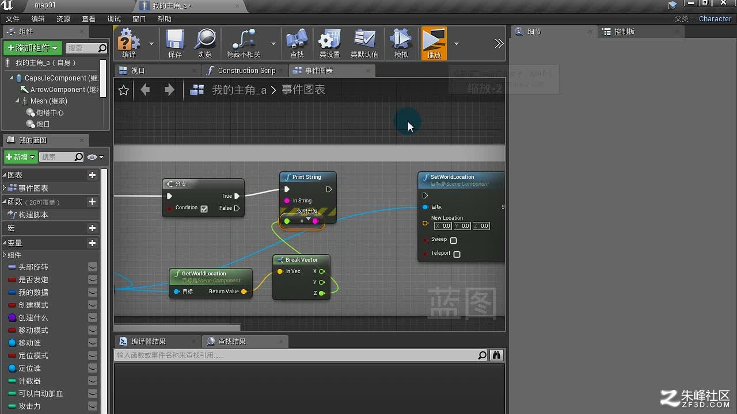Toggle the Condition checkbox on Branch node
This screenshot has height=414, width=737.
click(204, 209)
